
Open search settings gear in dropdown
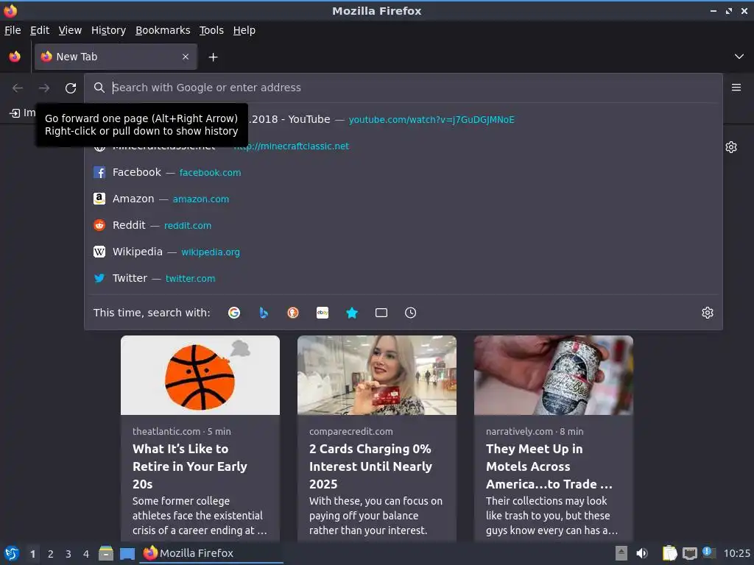[708, 313]
